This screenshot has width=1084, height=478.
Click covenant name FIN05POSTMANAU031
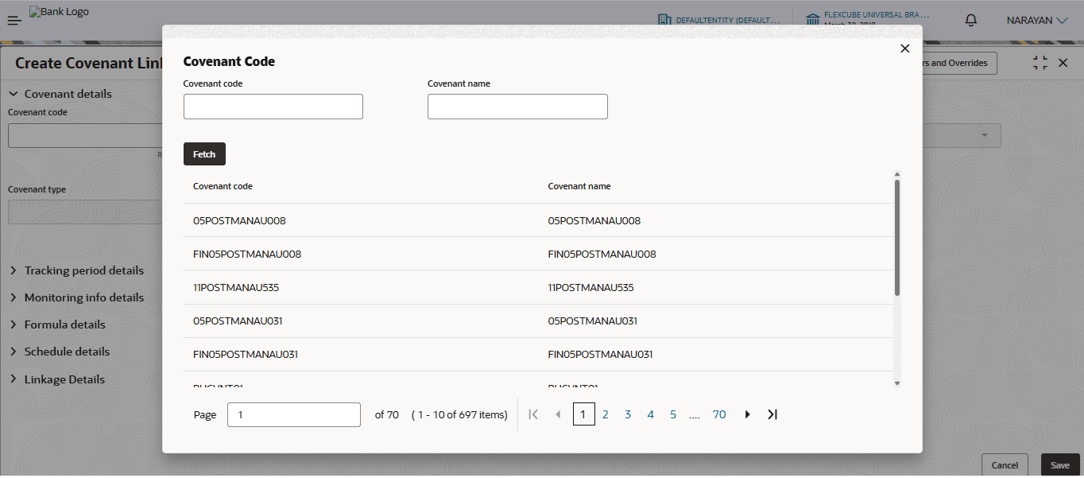pos(601,354)
